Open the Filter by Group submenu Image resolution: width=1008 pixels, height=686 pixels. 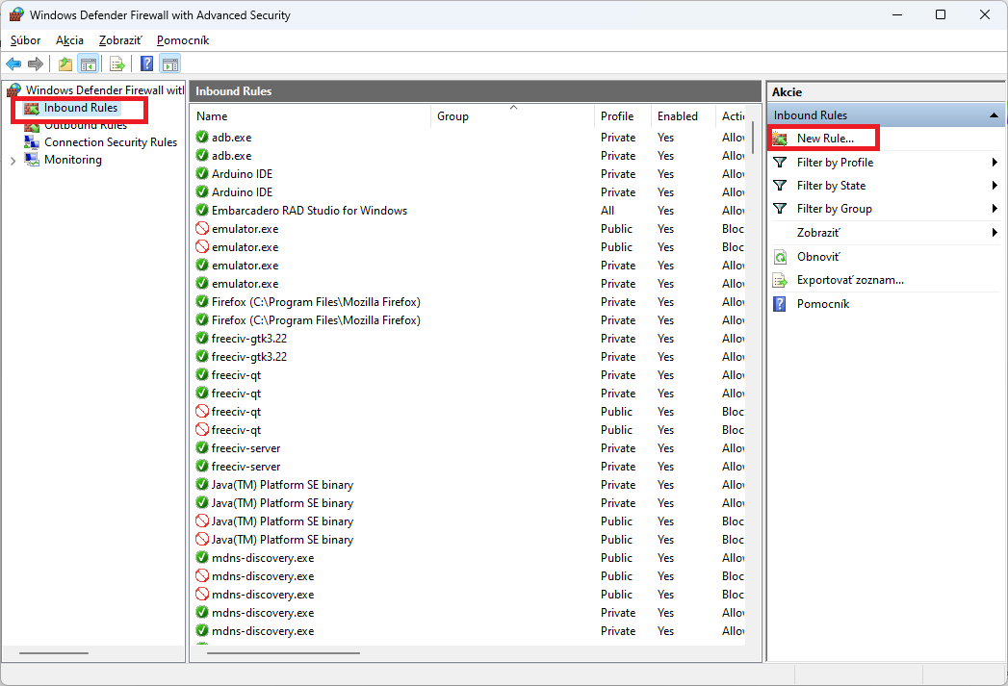[994, 209]
